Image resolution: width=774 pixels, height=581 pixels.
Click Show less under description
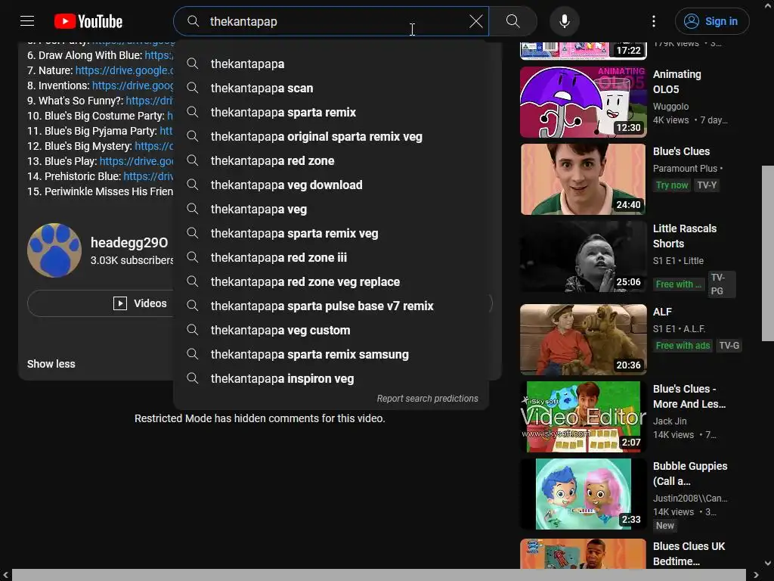click(51, 364)
